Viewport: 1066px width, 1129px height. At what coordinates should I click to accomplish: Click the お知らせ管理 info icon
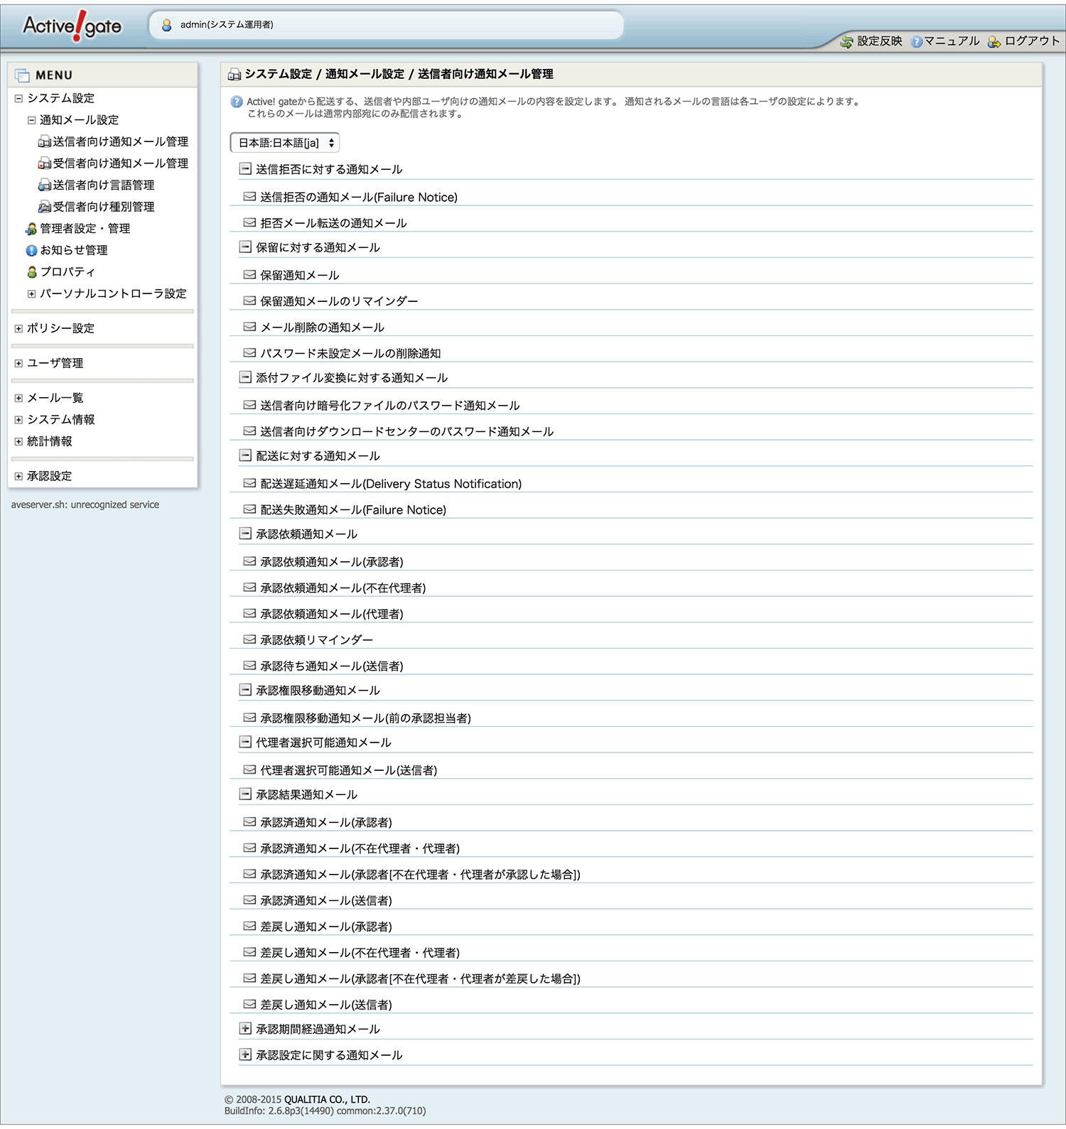(x=31, y=250)
